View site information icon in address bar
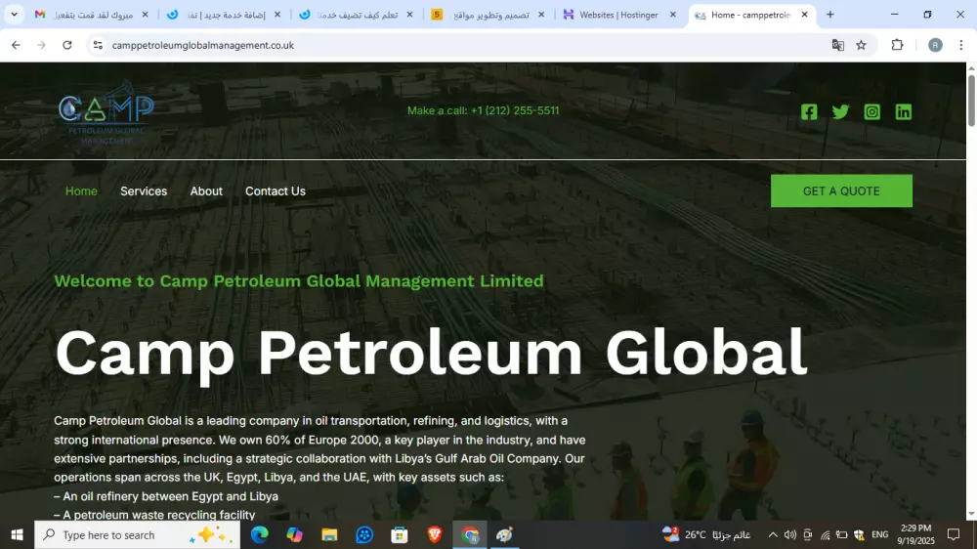Image resolution: width=977 pixels, height=549 pixels. 98,45
